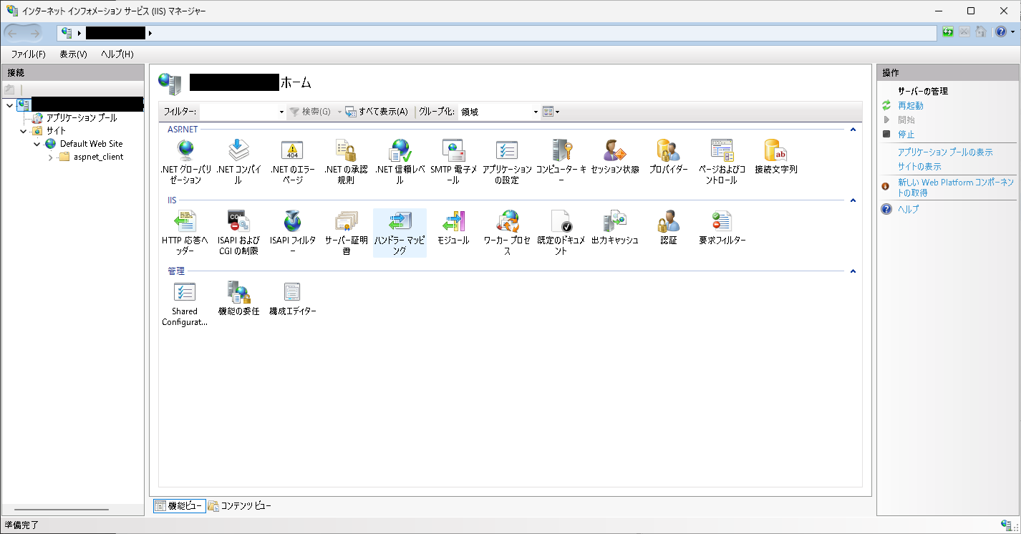Open モジュール icon
Screen dimensions: 1021x534
(454, 228)
